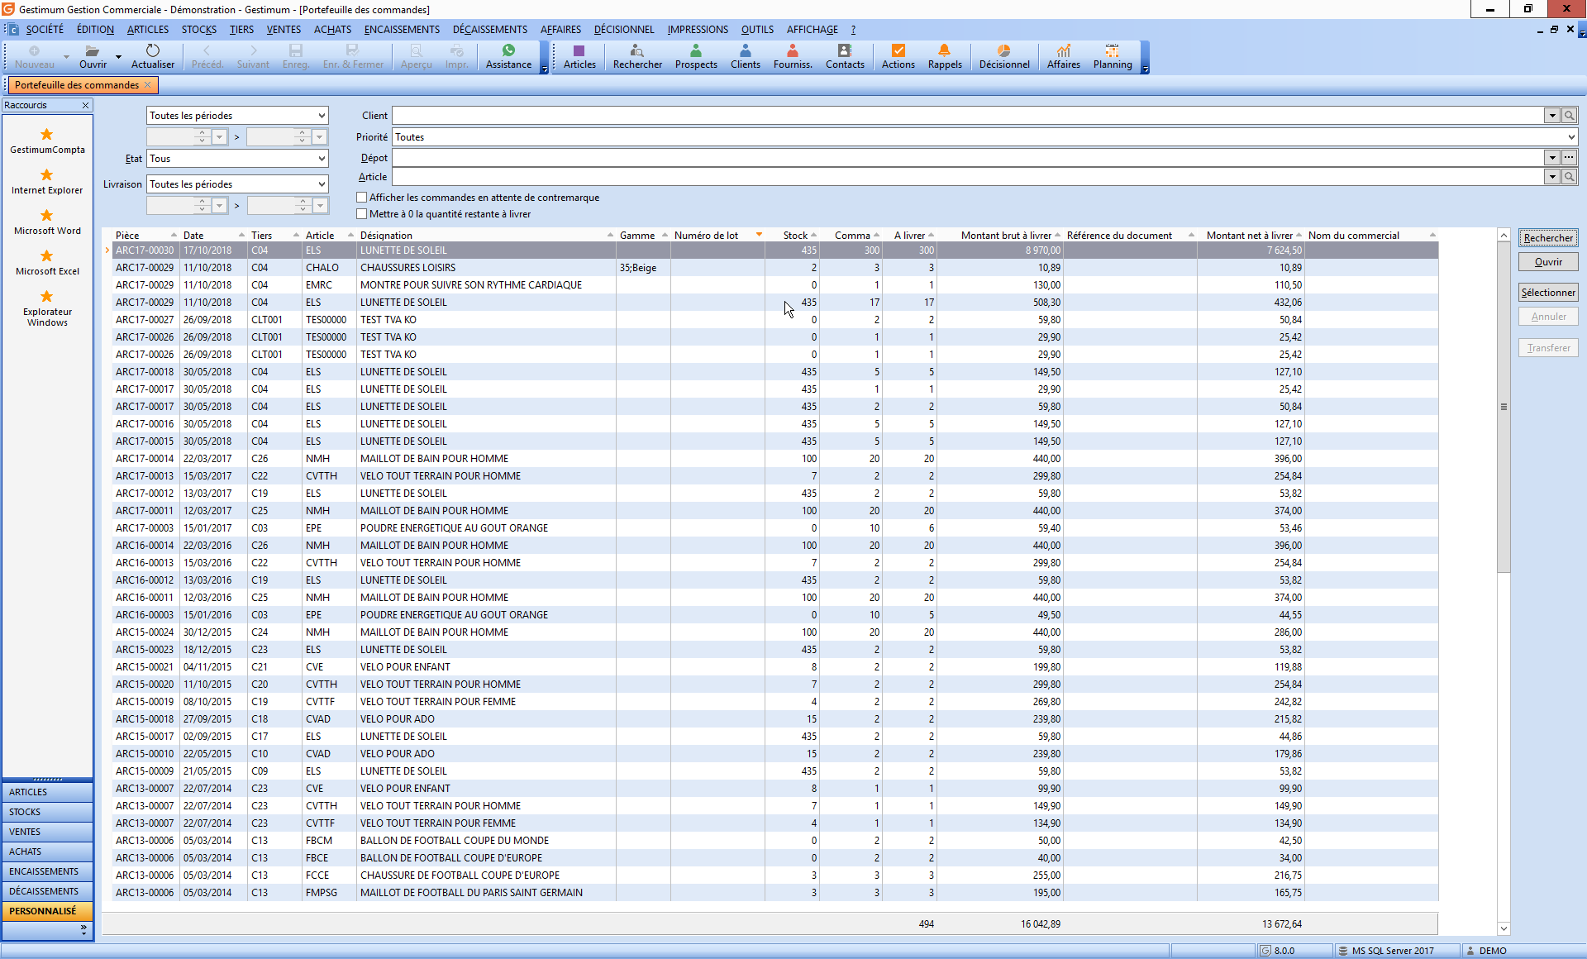Launch GestimumCompta shortcut
The height and width of the screenshot is (959, 1587).
[x=47, y=141]
